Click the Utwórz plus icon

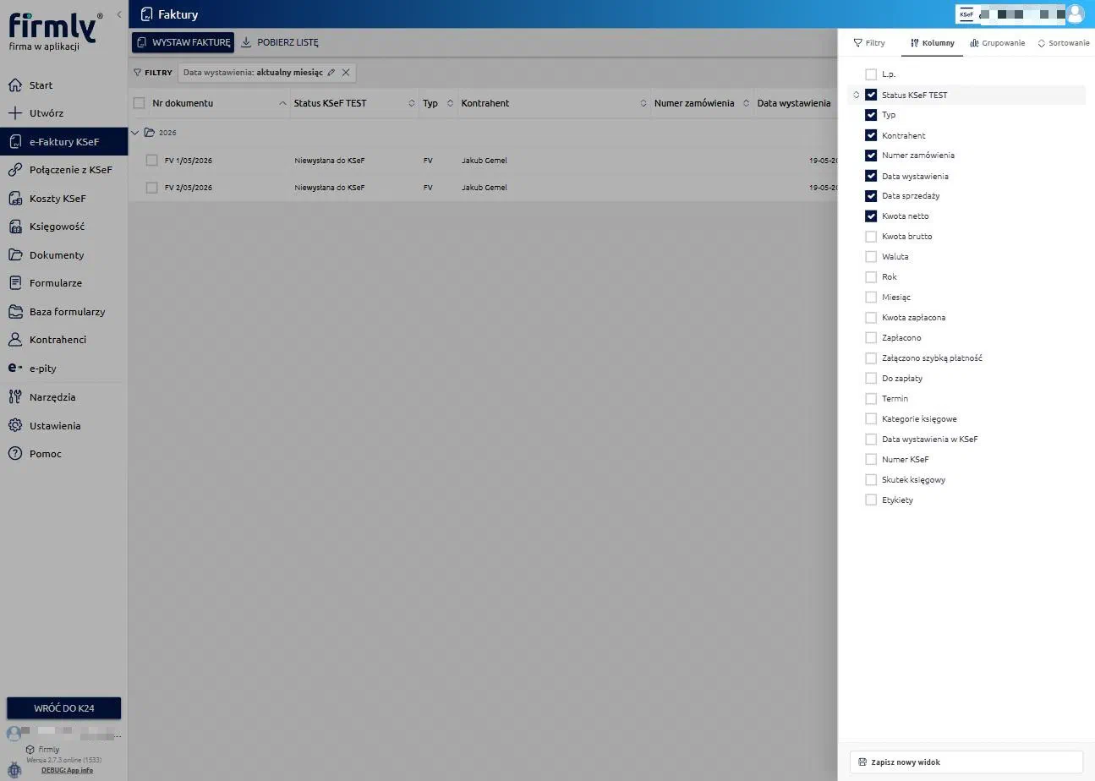(x=14, y=113)
